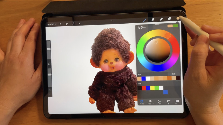Pick the white swatch in history
The image size is (223, 125).
(x=148, y=78)
